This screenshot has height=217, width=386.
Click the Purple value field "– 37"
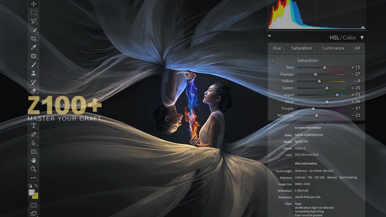pyautogui.click(x=356, y=108)
